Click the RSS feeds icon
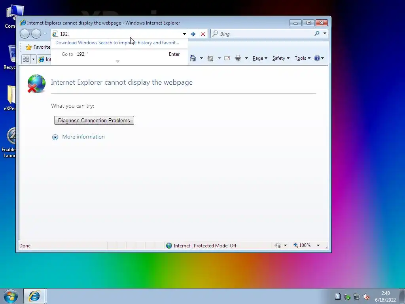Viewport: 405px width, 304px height. click(x=210, y=59)
